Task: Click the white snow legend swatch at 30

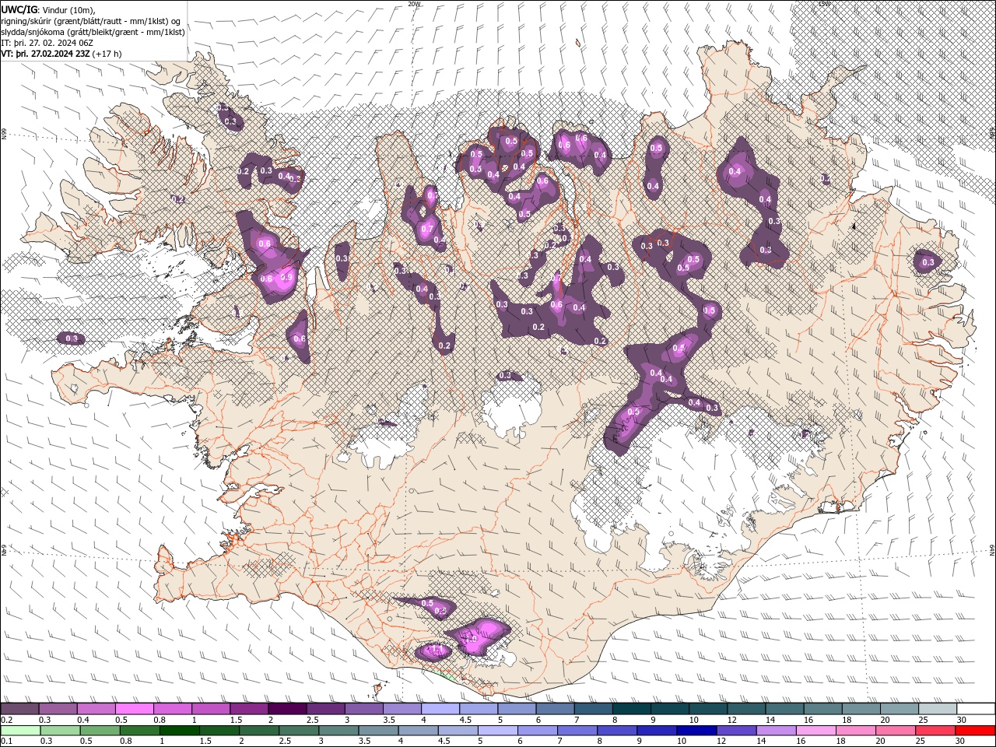Action: [975, 709]
